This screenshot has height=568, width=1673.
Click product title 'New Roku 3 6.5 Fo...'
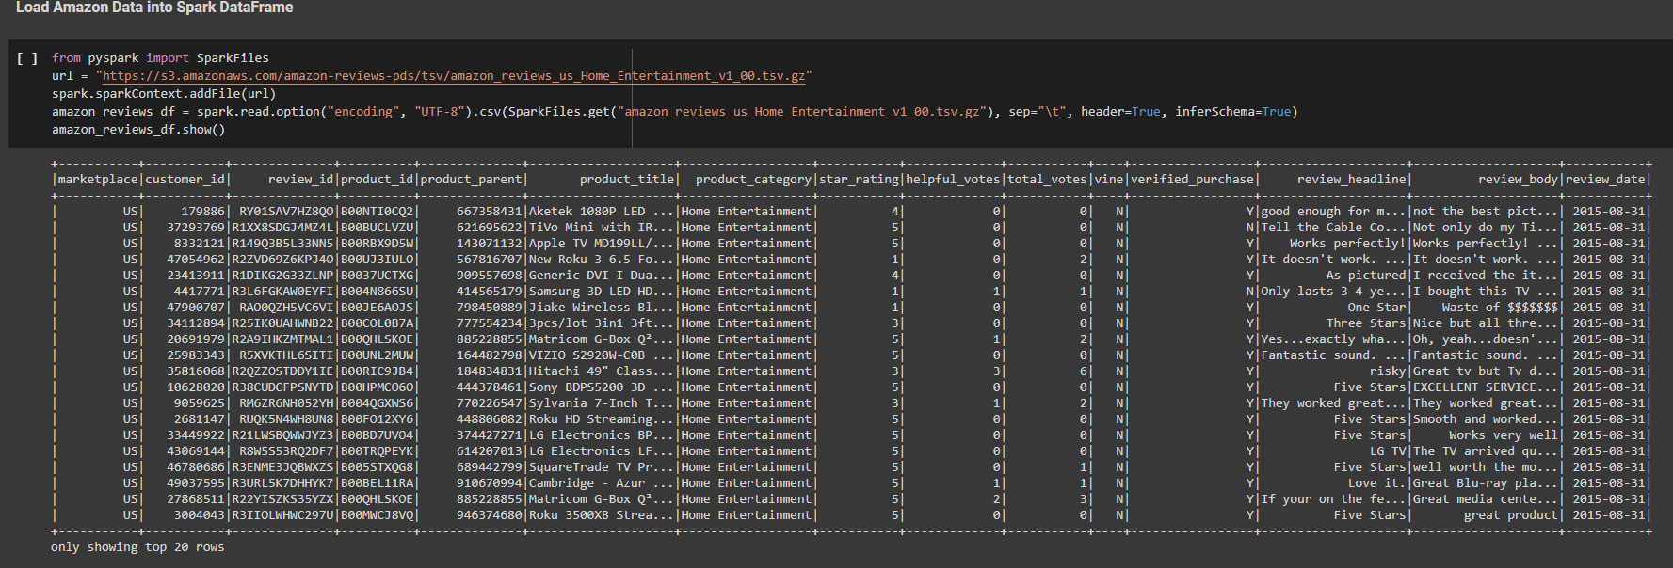pos(602,260)
